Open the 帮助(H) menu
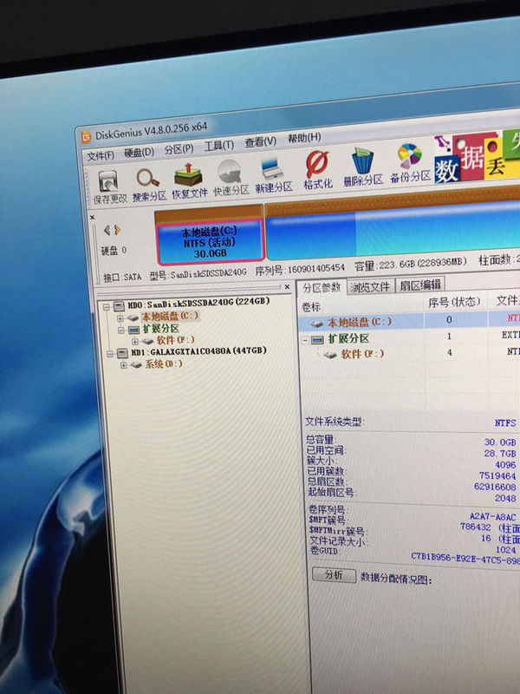Screen dimensions: 520x694 click(x=304, y=138)
